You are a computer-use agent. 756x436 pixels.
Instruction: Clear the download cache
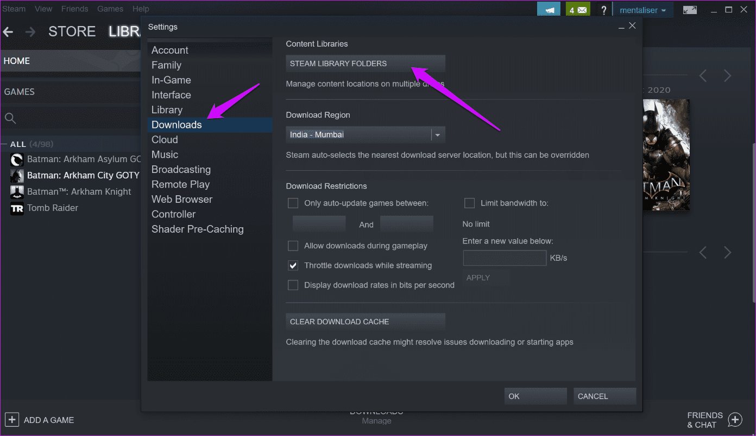365,322
